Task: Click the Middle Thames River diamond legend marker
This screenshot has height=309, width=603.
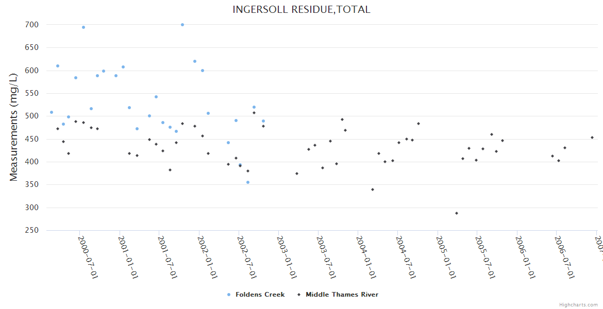Action: (298, 295)
